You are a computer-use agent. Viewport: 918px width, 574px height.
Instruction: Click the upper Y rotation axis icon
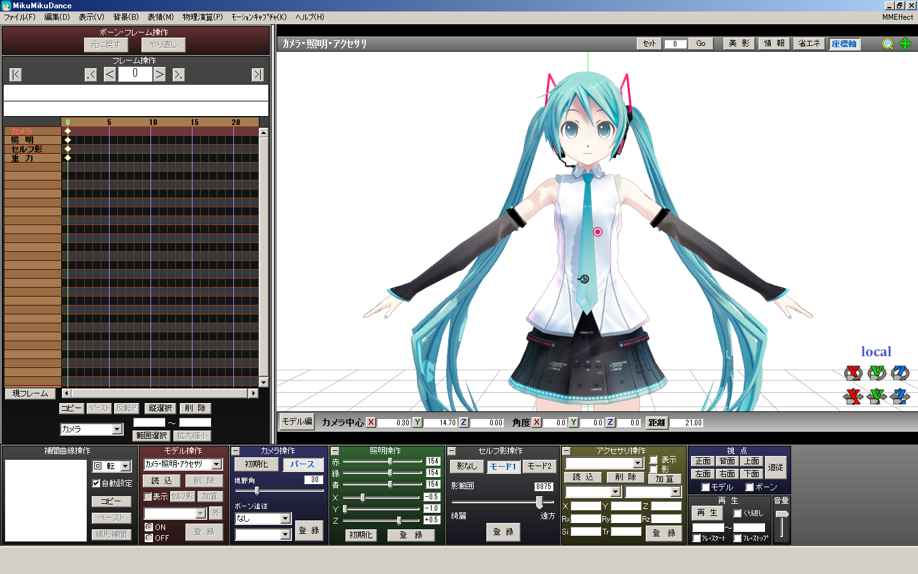point(877,372)
